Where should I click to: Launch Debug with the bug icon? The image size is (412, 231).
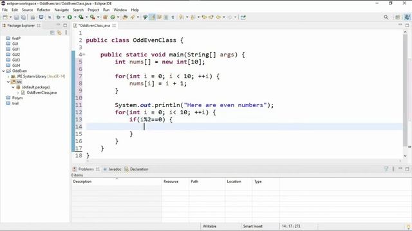coord(59,17)
